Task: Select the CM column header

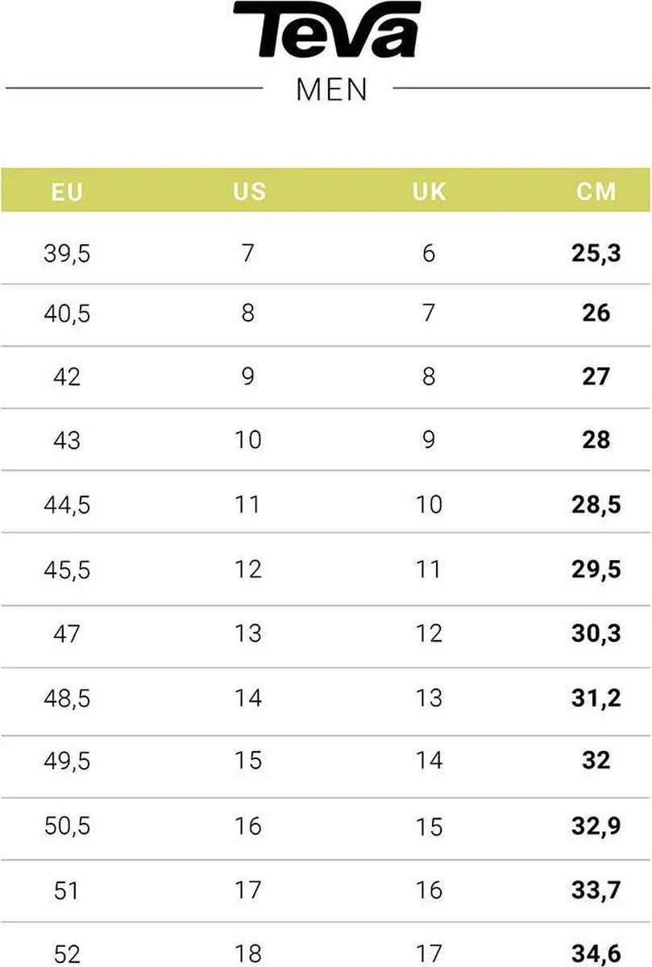Action: 596,192
